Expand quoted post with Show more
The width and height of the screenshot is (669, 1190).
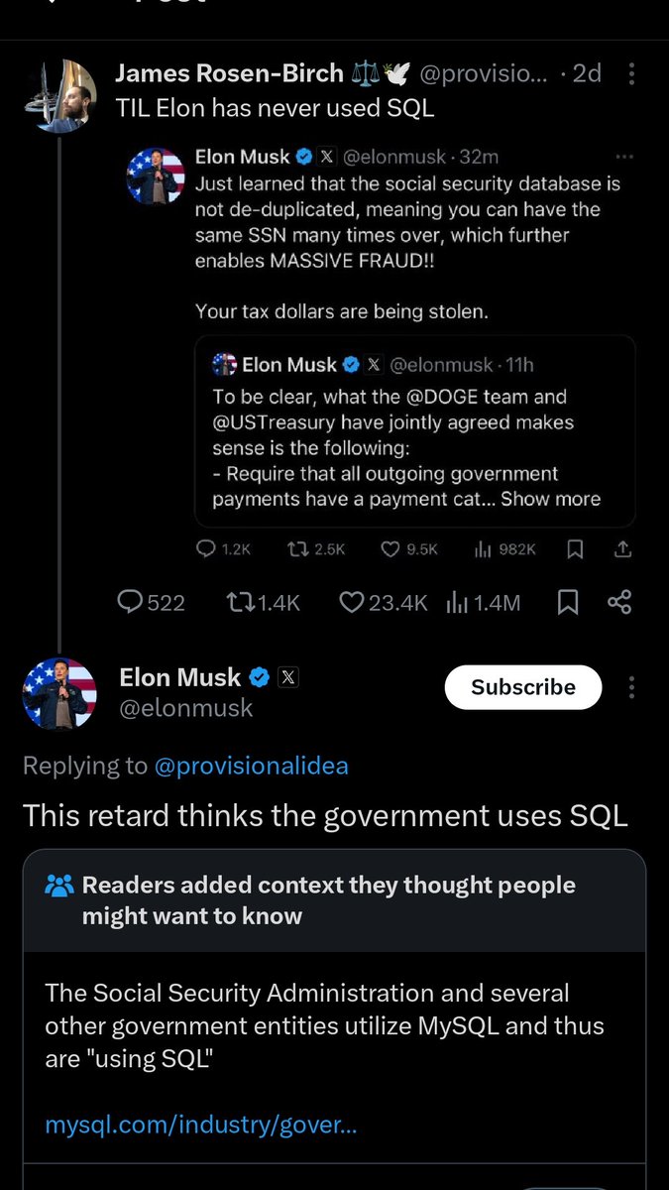pos(550,499)
